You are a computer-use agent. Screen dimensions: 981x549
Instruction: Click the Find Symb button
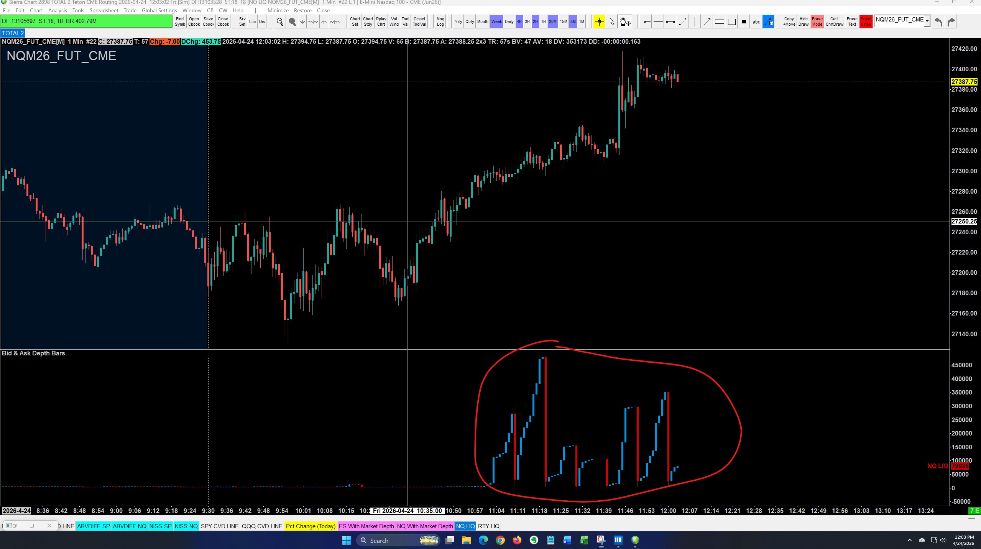click(180, 21)
